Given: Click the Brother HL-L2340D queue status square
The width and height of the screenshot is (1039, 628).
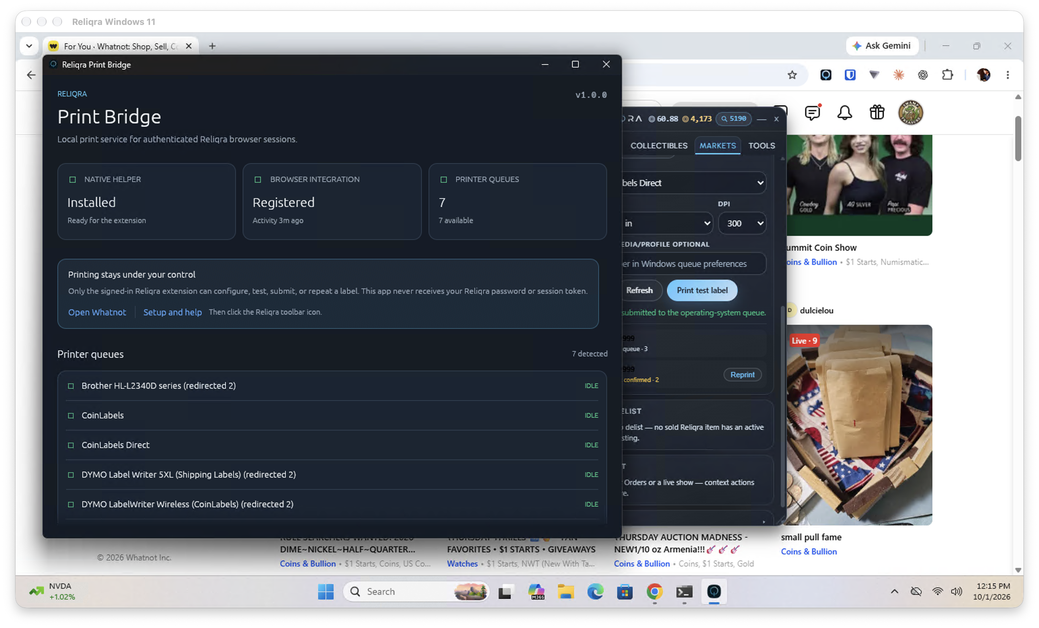Looking at the screenshot, I should point(71,386).
